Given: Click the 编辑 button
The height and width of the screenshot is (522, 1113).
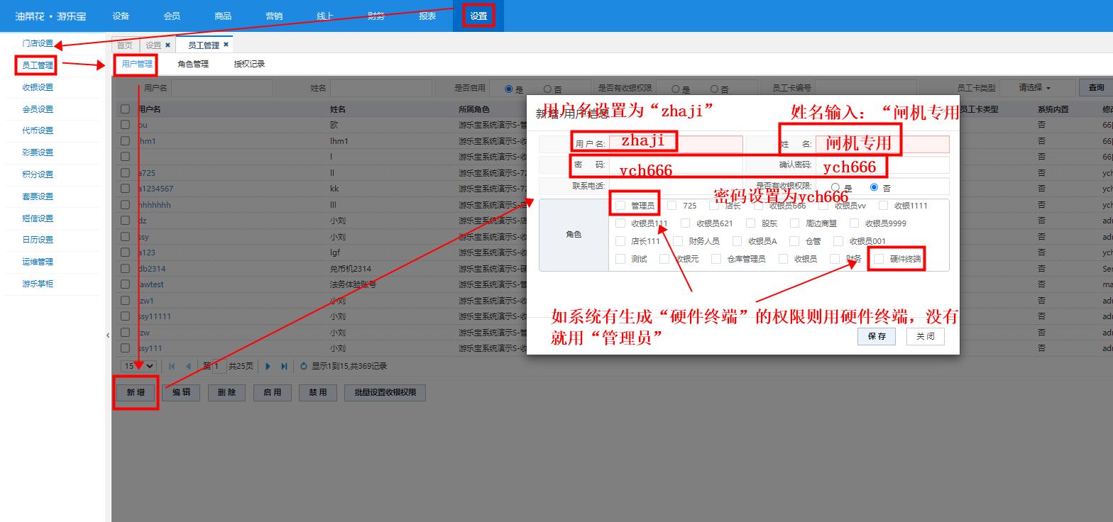Looking at the screenshot, I should click(x=181, y=392).
